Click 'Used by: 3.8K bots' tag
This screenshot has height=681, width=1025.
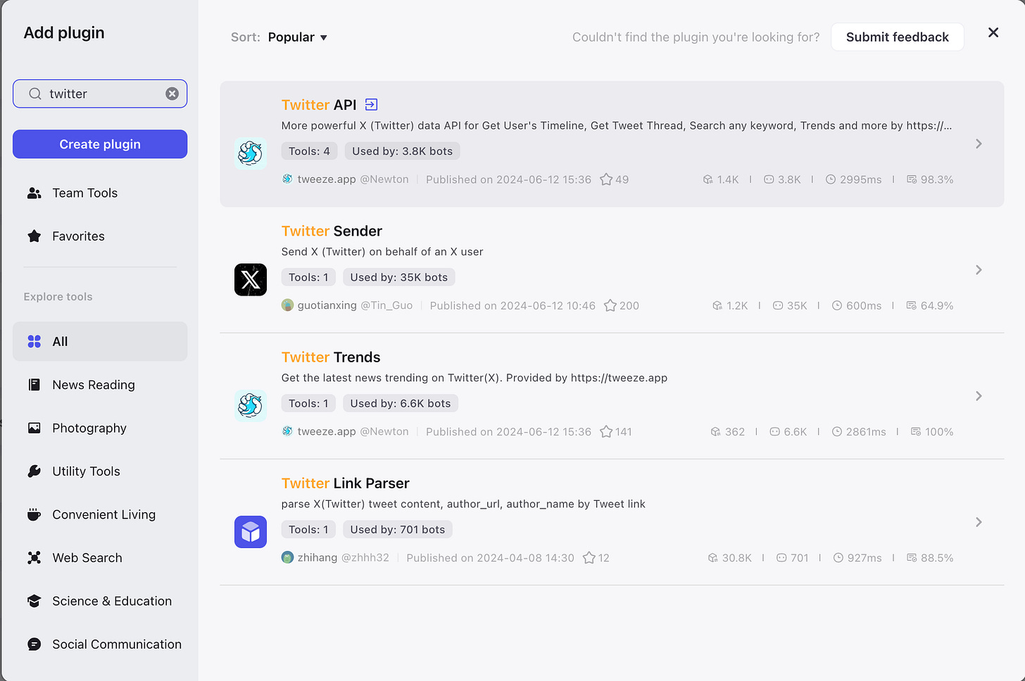pos(402,151)
